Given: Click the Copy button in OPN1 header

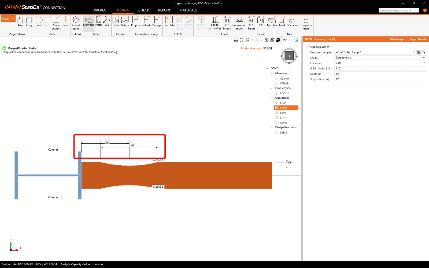Looking at the screenshot, I should click(x=413, y=39).
